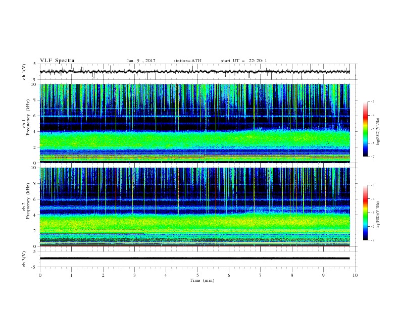Click the ch.2 spectrogram color scale bar

click(365, 213)
